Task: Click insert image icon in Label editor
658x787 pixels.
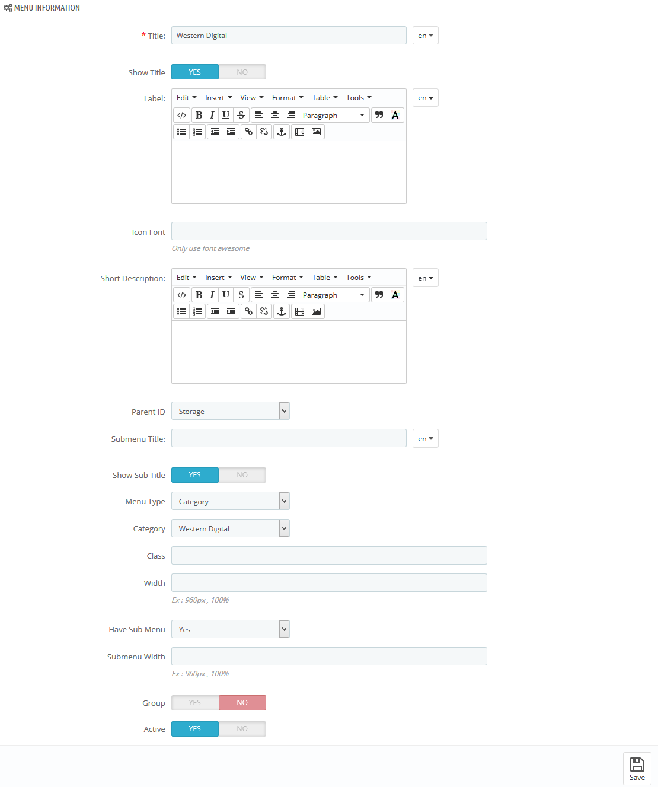Action: click(x=317, y=132)
